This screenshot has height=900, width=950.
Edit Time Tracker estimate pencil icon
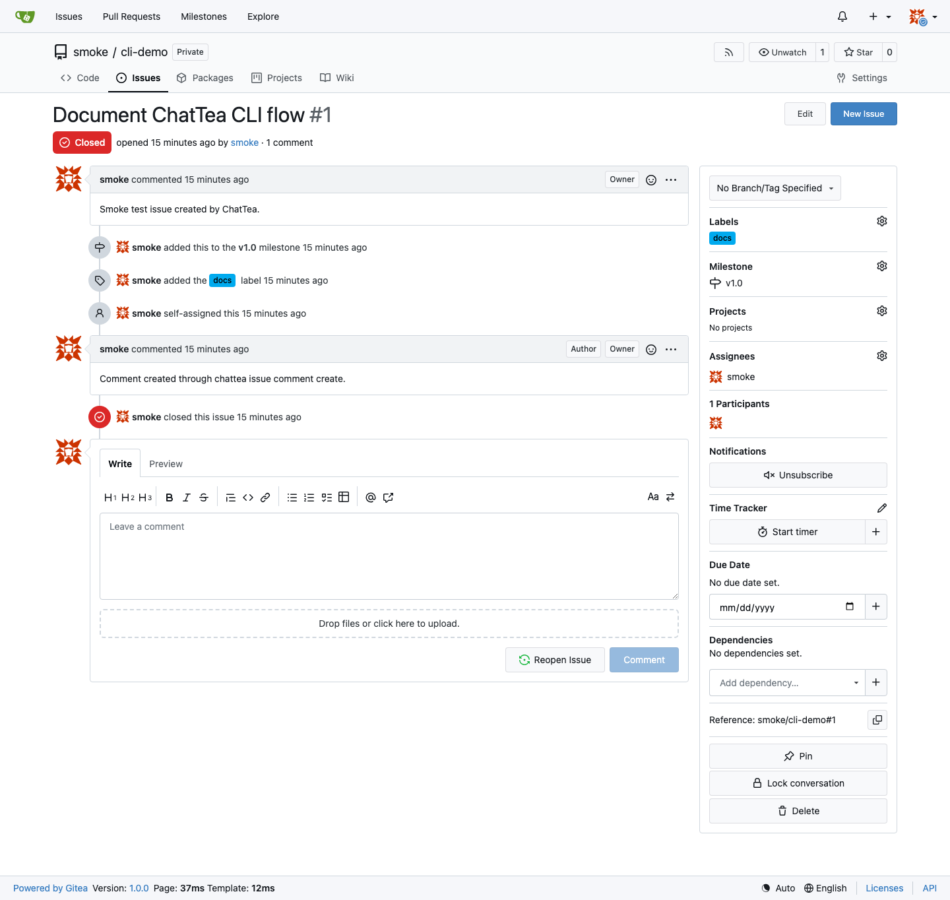tap(882, 508)
